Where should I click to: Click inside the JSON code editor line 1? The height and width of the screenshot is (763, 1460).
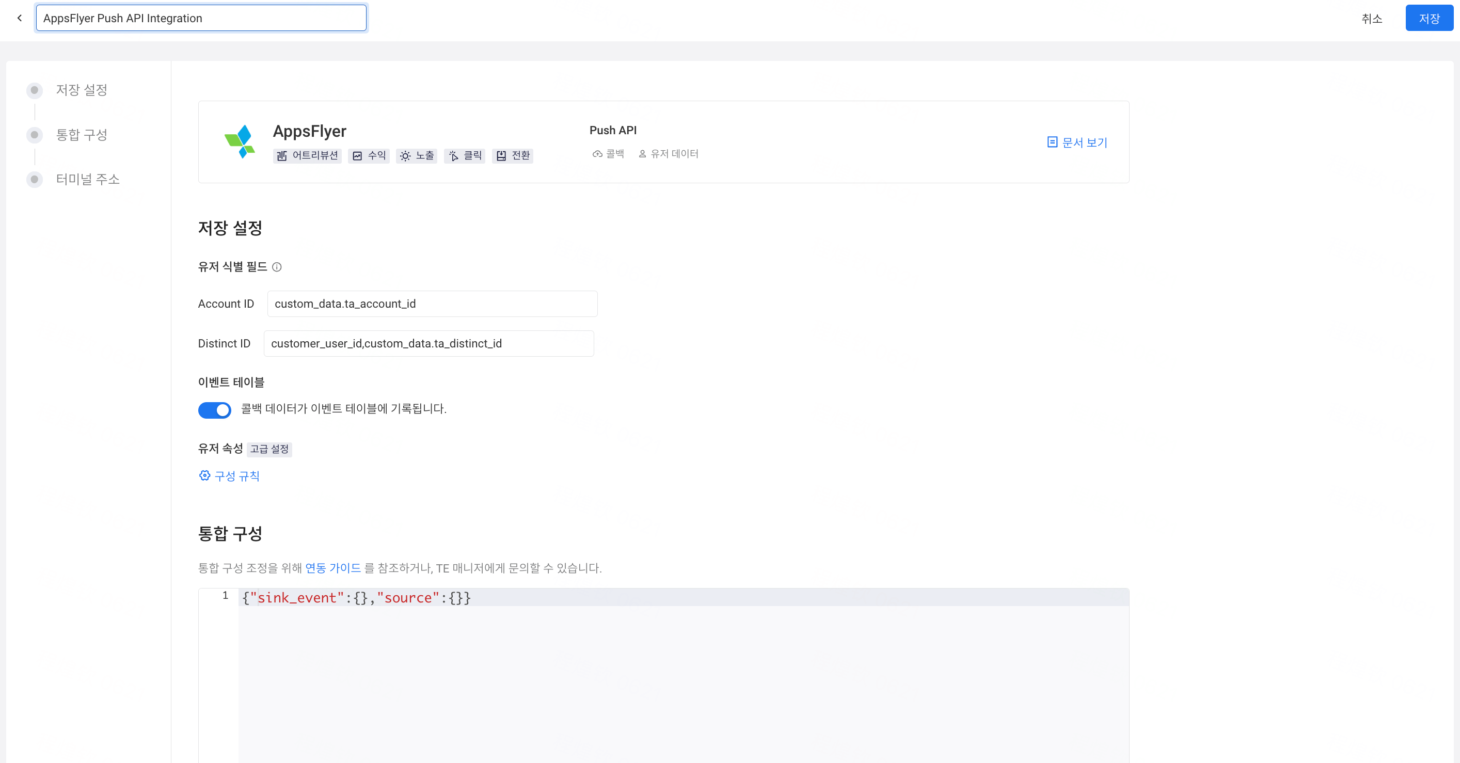[684, 597]
